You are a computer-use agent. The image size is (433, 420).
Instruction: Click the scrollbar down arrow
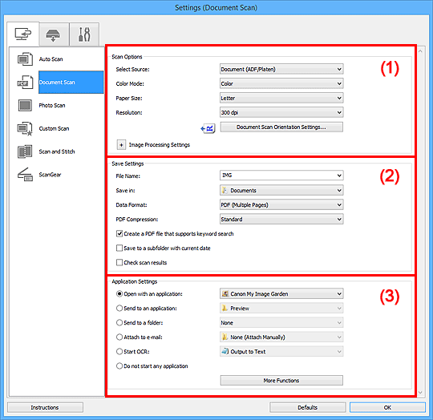[420, 393]
